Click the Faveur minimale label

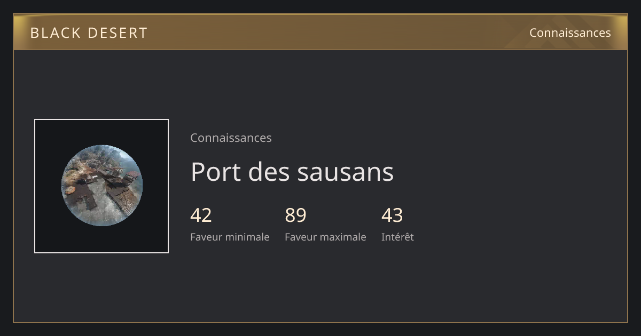(230, 237)
